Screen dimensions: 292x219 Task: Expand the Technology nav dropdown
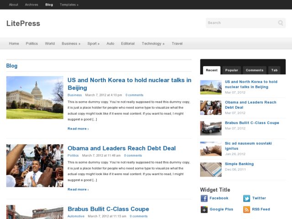(153, 44)
